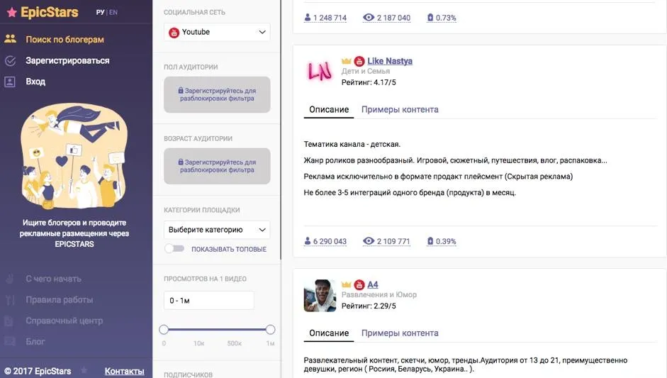Screen dimensions: 667x378
Task: Open 'Примеры контента' tab on A4 card
Action: (x=400, y=333)
